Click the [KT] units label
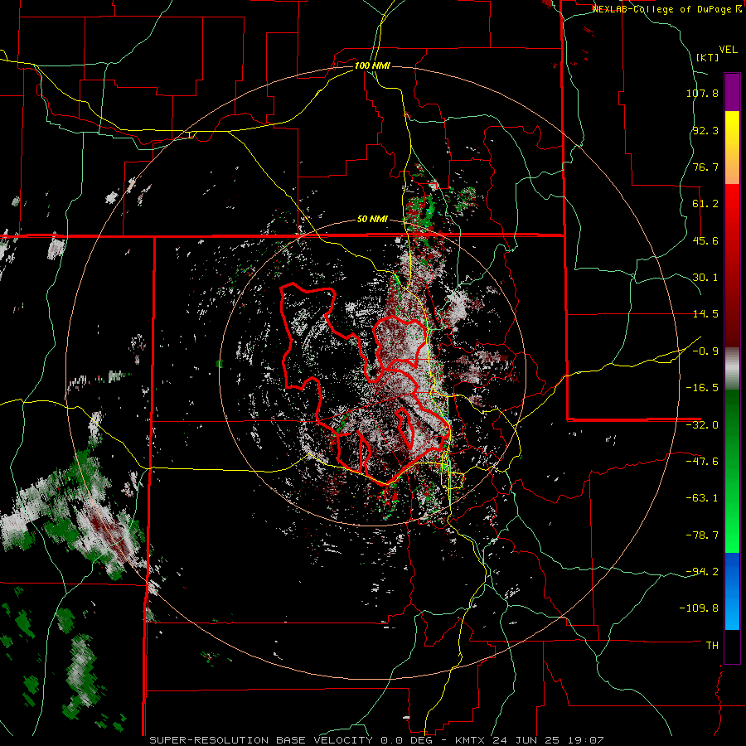Screen dimensions: 746x746 click(707, 57)
